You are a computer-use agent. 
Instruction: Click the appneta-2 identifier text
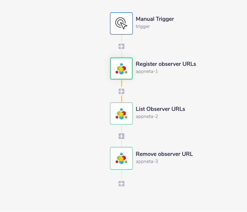pyautogui.click(x=147, y=116)
